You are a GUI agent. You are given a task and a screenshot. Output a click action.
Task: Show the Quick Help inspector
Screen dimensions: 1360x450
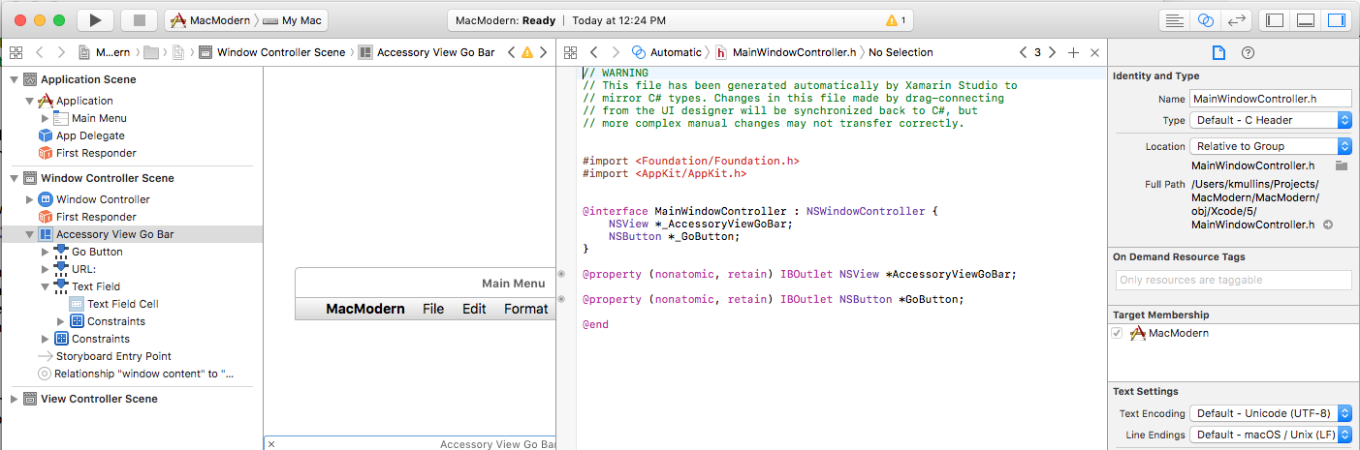tap(1248, 52)
